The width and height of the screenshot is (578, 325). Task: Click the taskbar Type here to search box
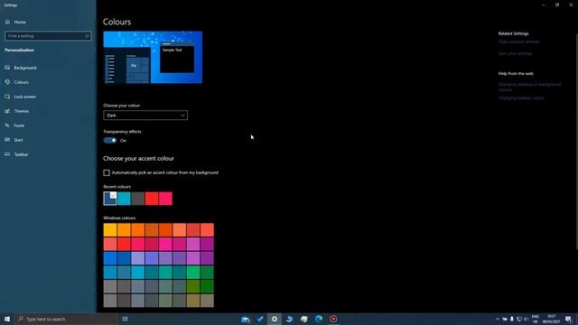pyautogui.click(x=66, y=319)
